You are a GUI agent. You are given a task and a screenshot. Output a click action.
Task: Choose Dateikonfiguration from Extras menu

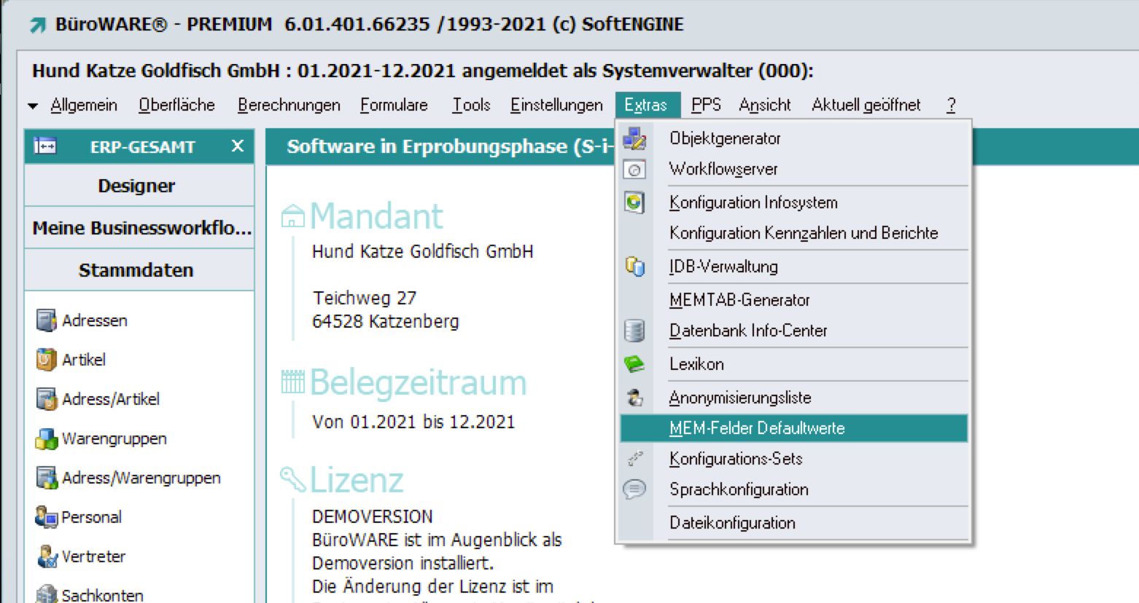732,523
